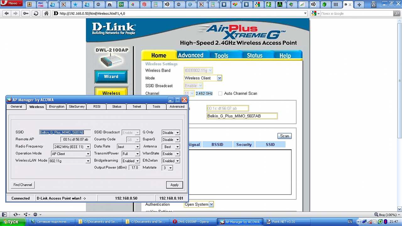Click the Scan button for site survey
This screenshot has height=226, width=402.
pos(284,136)
